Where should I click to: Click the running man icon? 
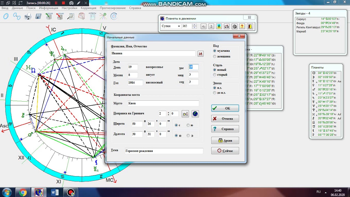pos(219,26)
